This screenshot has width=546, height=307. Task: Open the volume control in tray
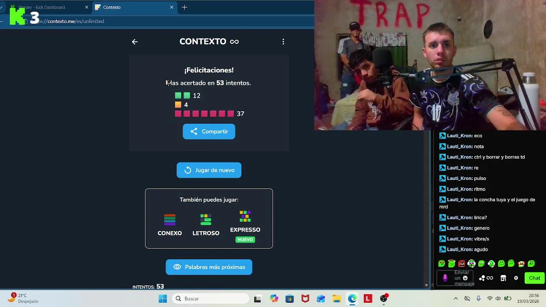coord(498,298)
